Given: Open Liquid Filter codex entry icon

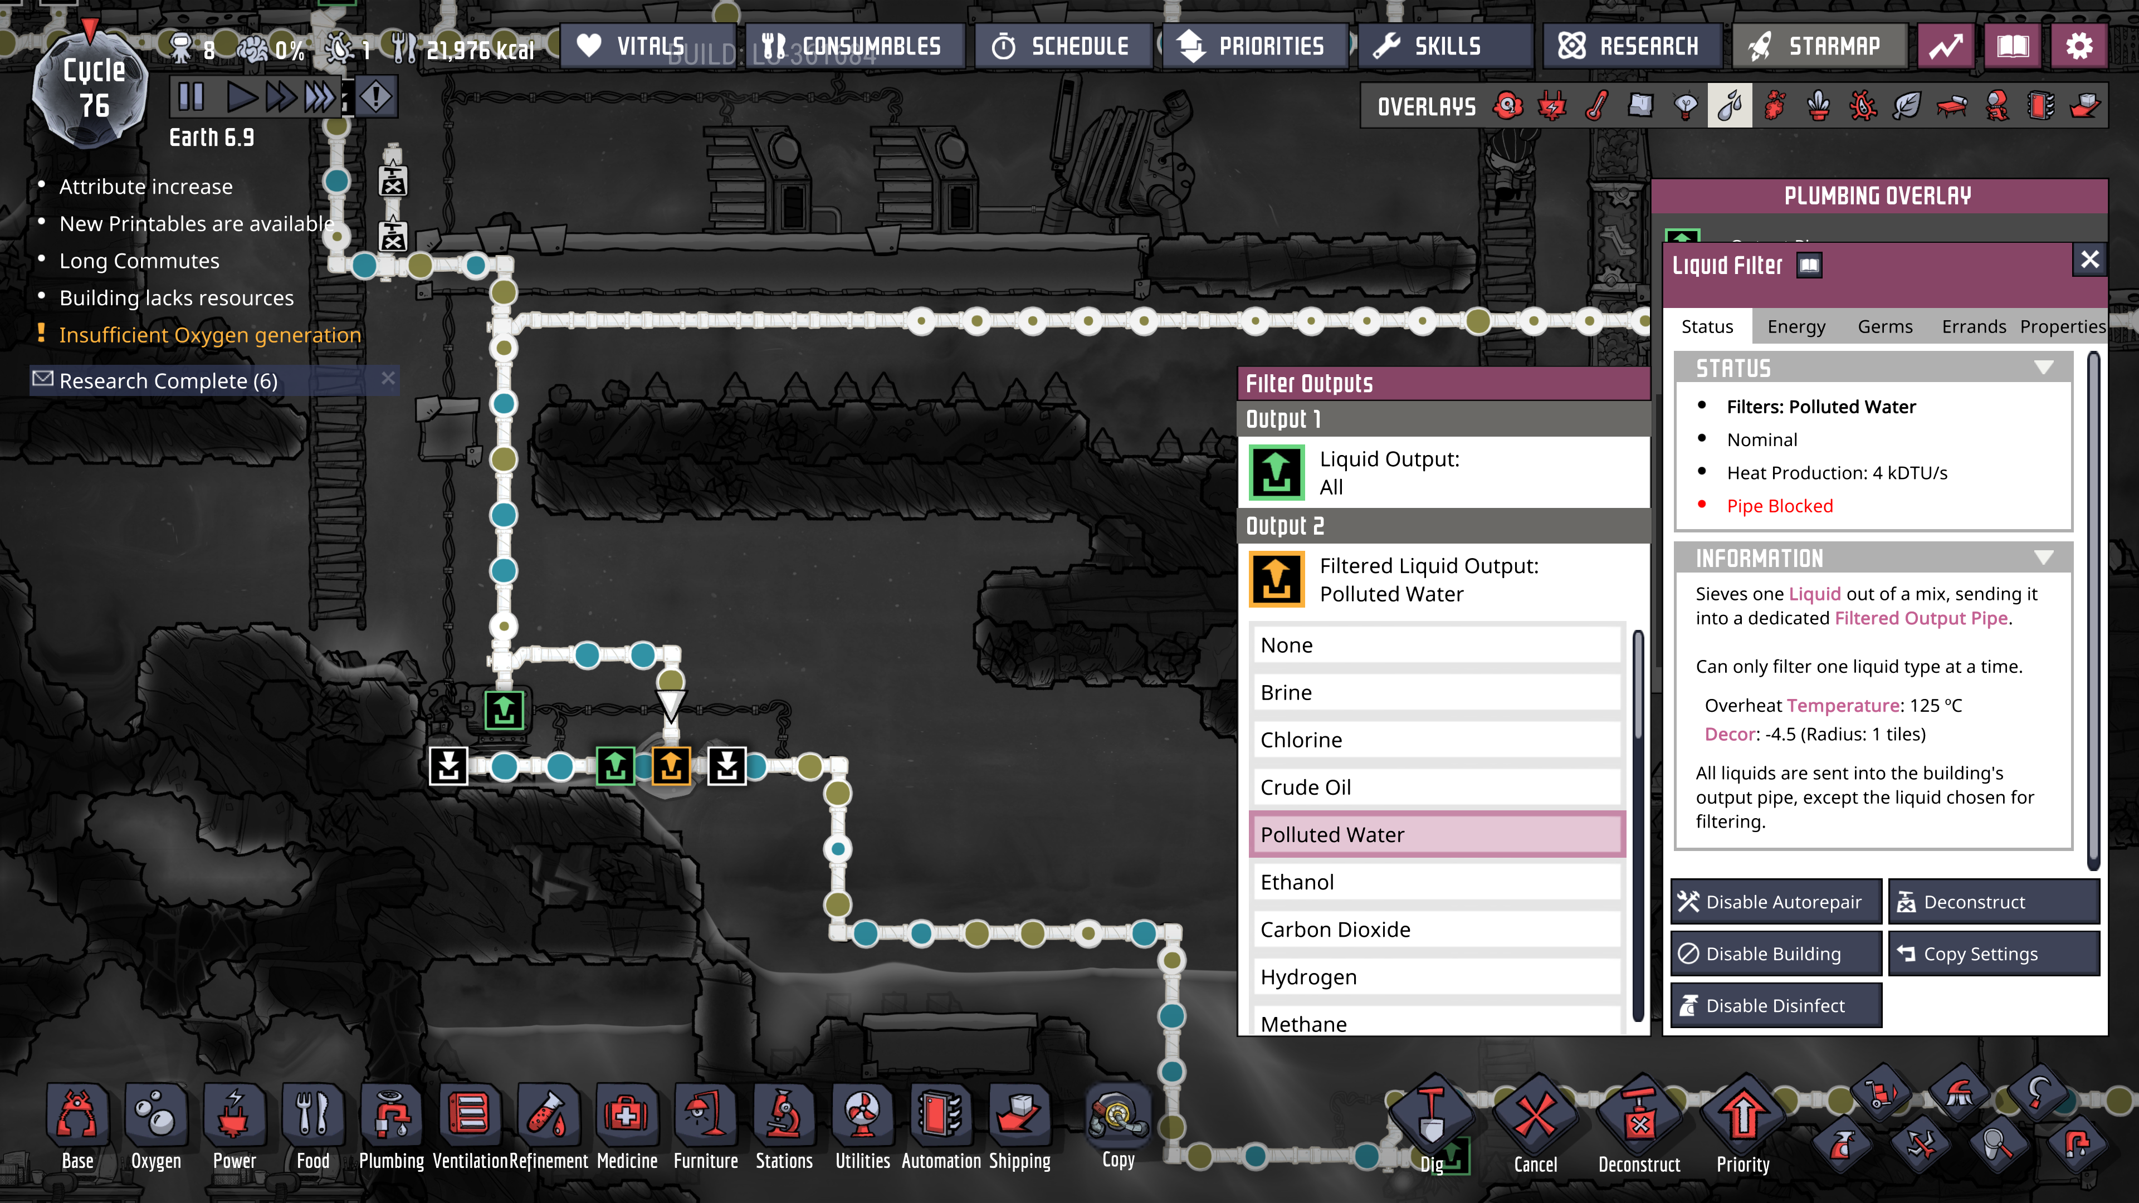Looking at the screenshot, I should [x=1809, y=266].
